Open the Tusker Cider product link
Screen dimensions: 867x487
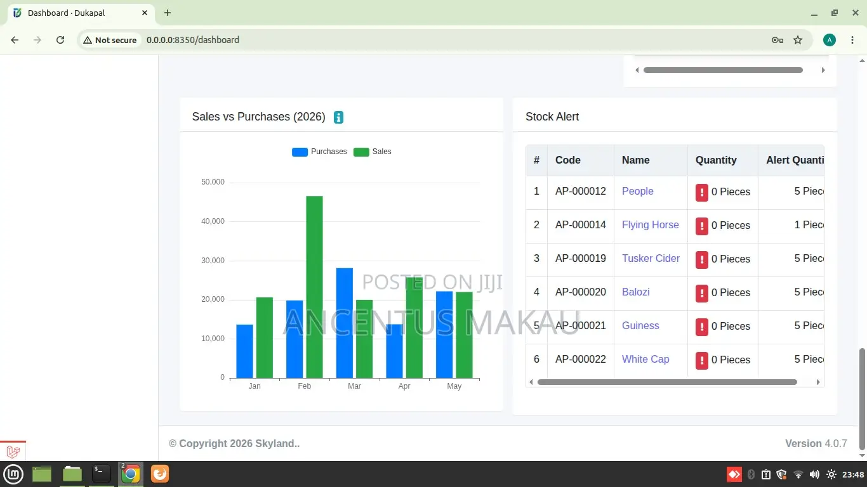(651, 259)
